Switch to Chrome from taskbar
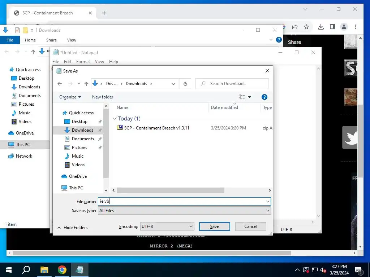The image size is (370, 277). (x=62, y=270)
